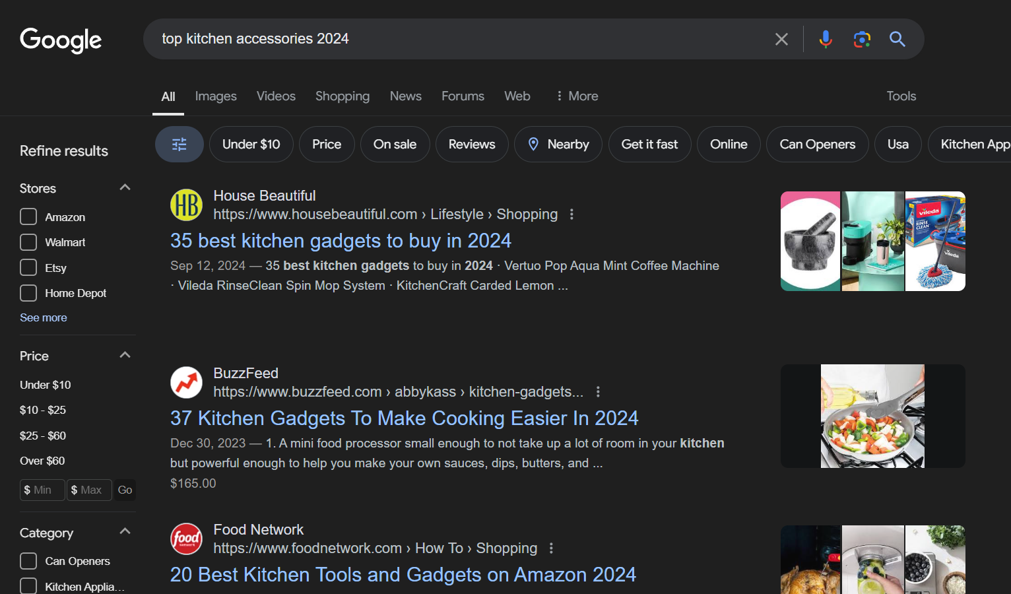
Task: Collapse the Stores filter section
Action: 125,188
